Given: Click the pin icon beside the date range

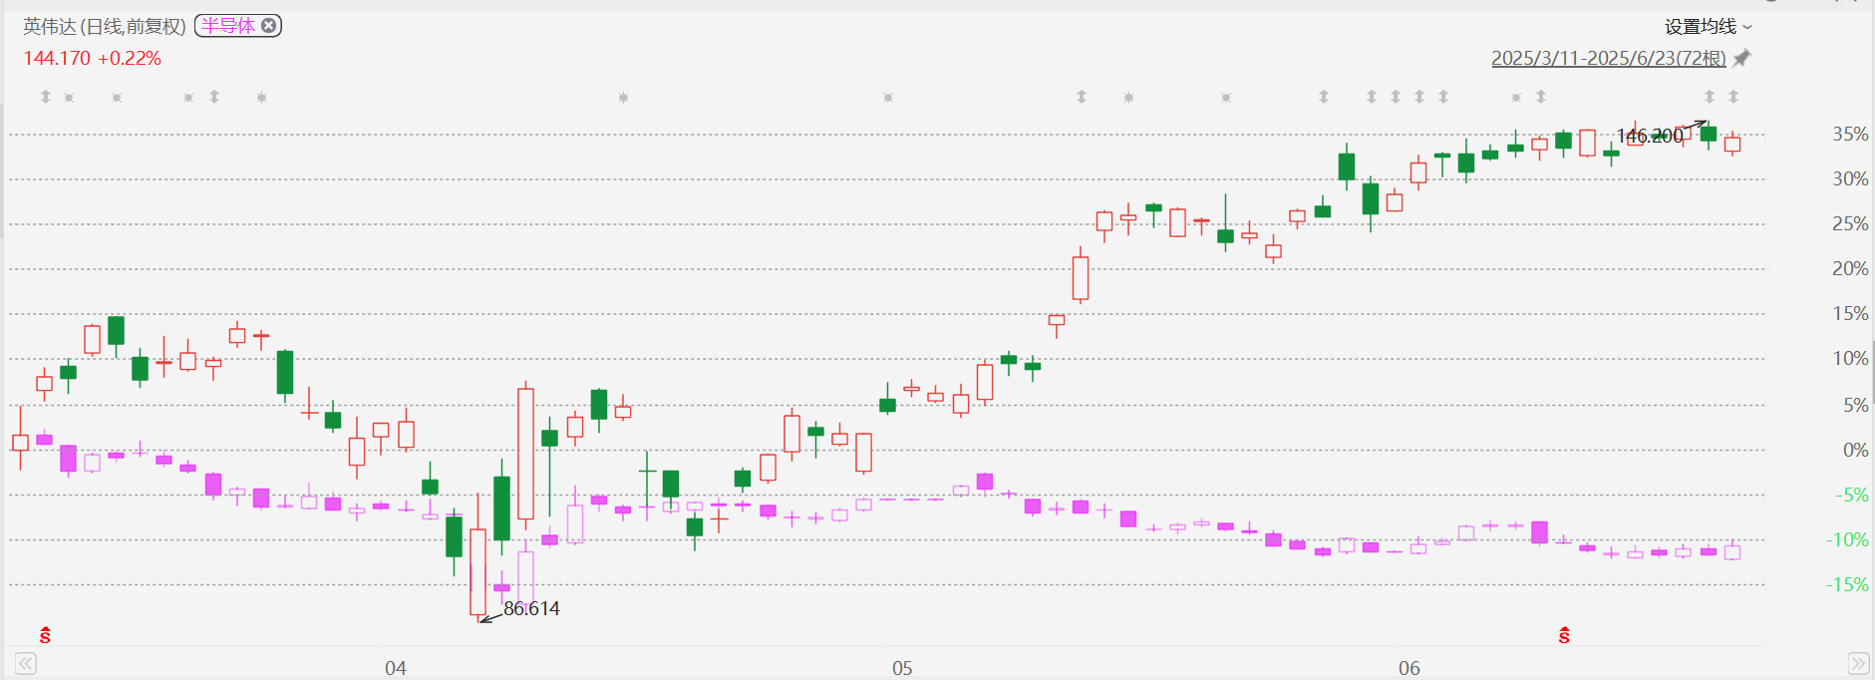Looking at the screenshot, I should coord(1741,59).
